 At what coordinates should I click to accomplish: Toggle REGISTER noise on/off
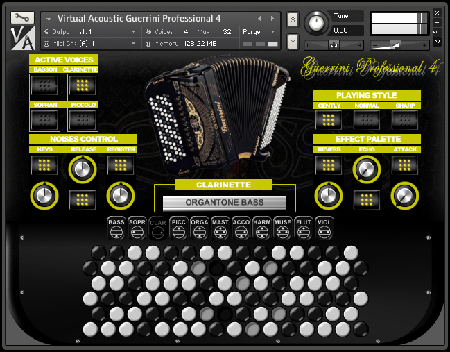tap(121, 165)
